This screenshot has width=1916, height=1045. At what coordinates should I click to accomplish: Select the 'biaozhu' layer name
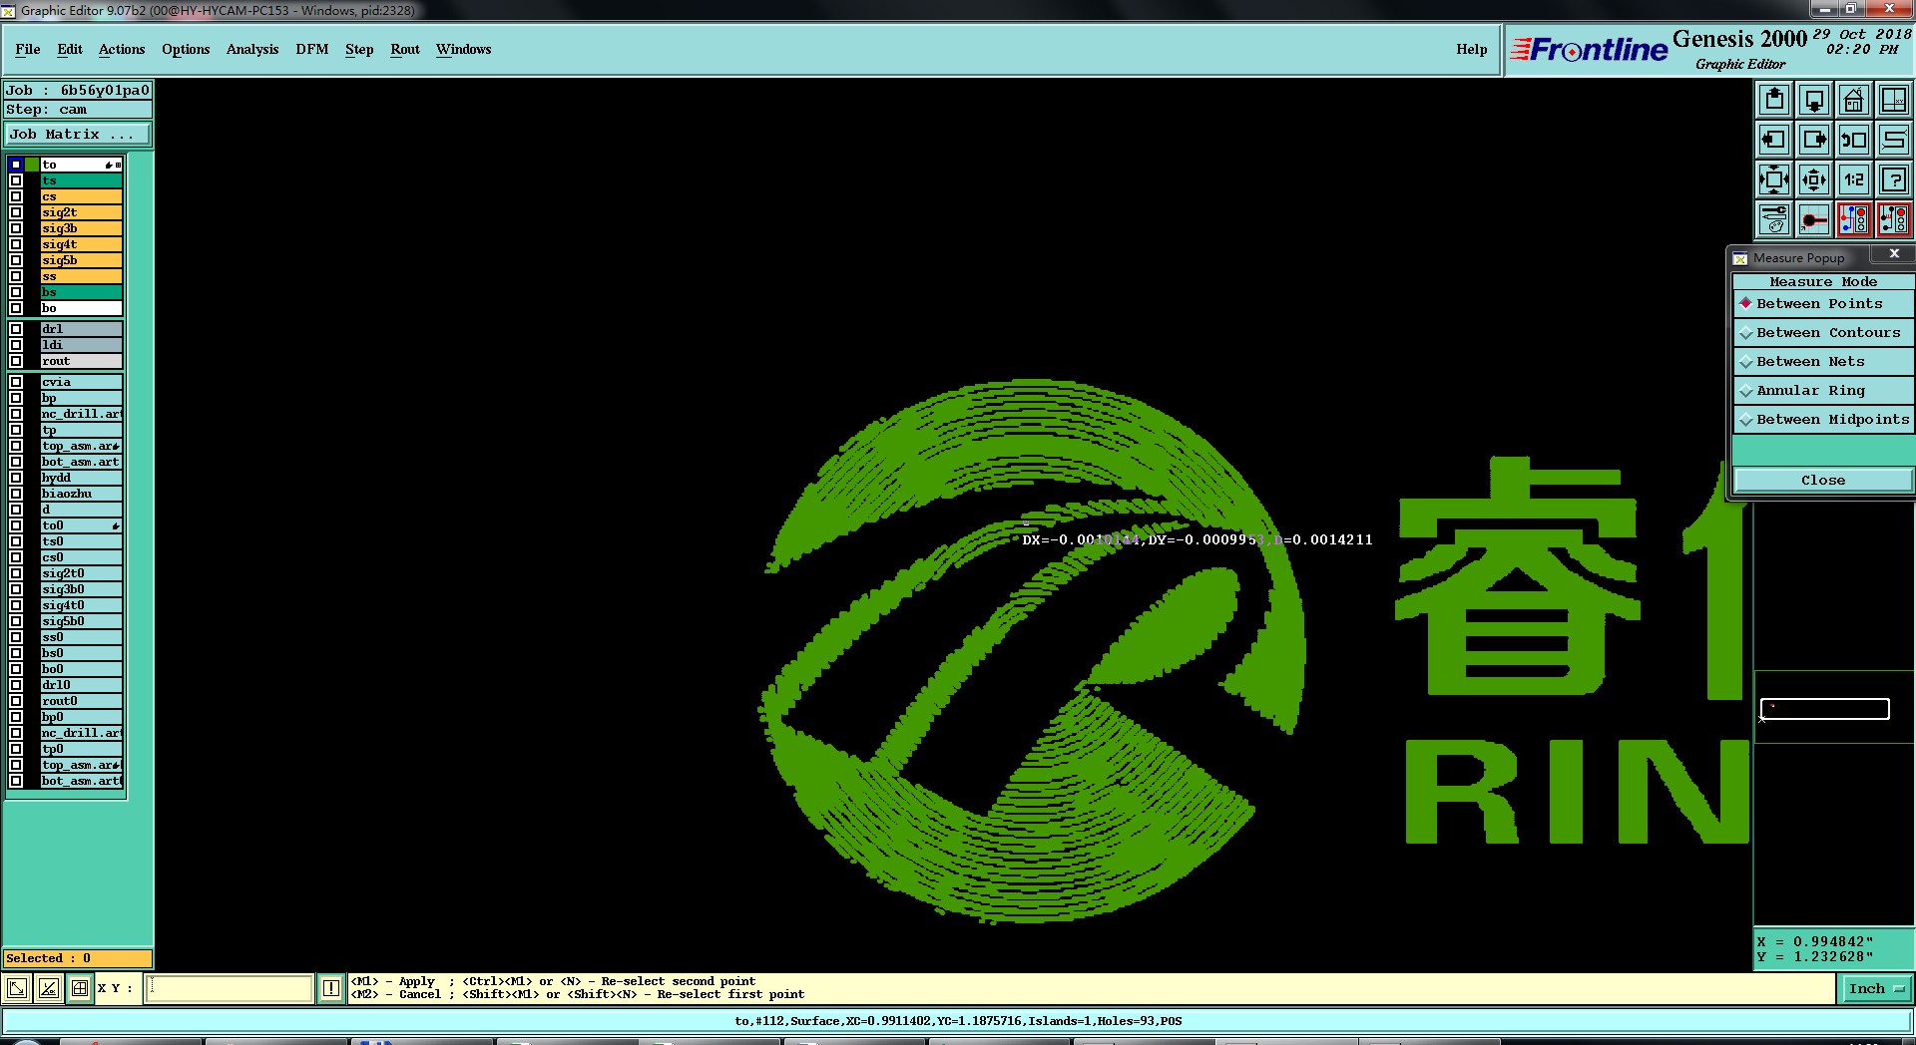81,494
